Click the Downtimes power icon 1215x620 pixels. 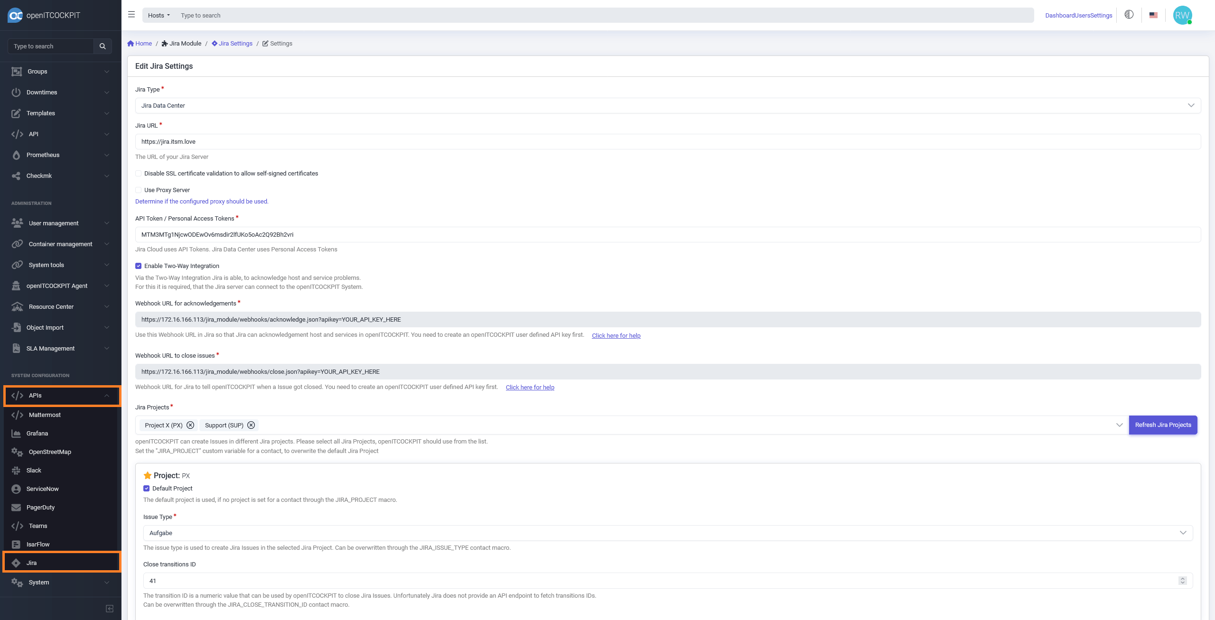pos(16,92)
